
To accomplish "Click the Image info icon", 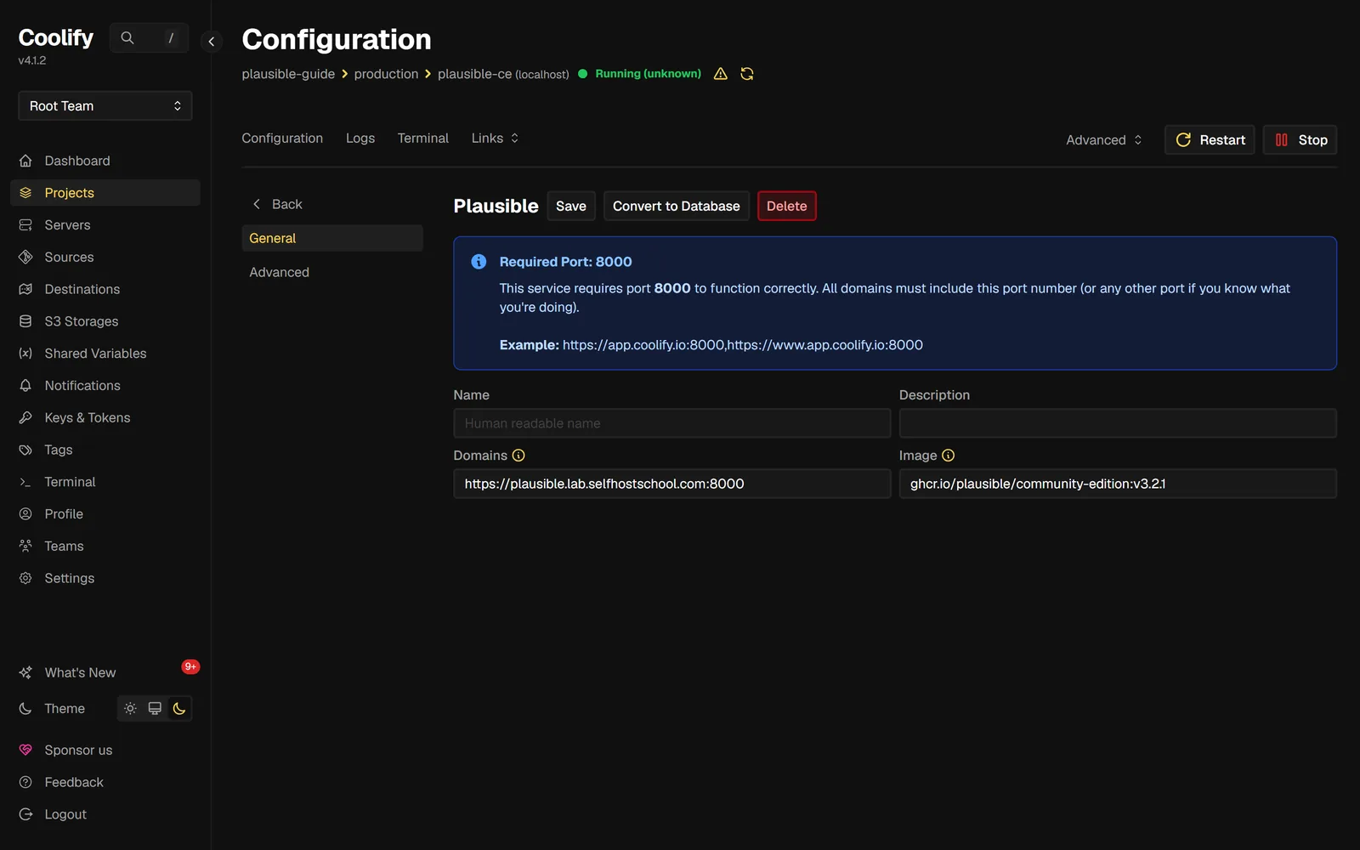I will 949,456.
